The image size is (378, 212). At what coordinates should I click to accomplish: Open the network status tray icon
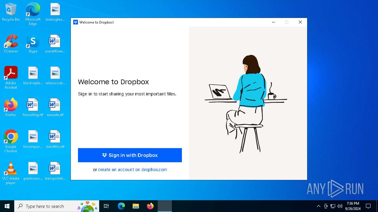click(333, 206)
